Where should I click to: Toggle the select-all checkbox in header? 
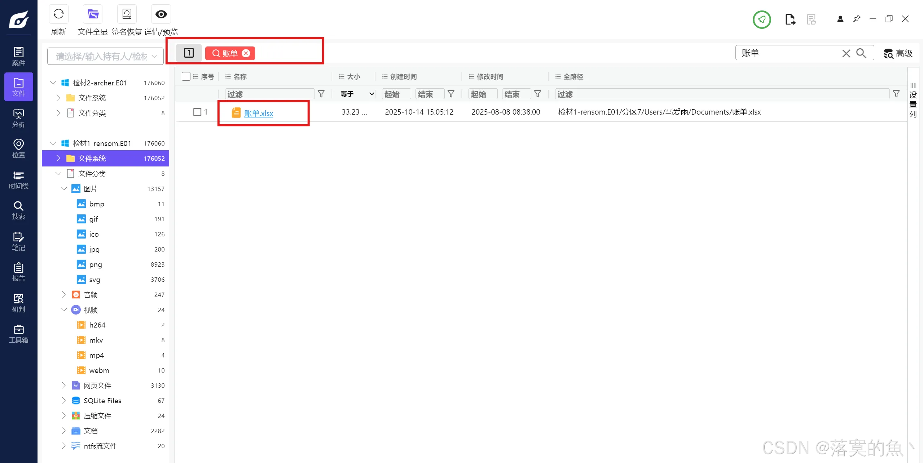(x=186, y=76)
